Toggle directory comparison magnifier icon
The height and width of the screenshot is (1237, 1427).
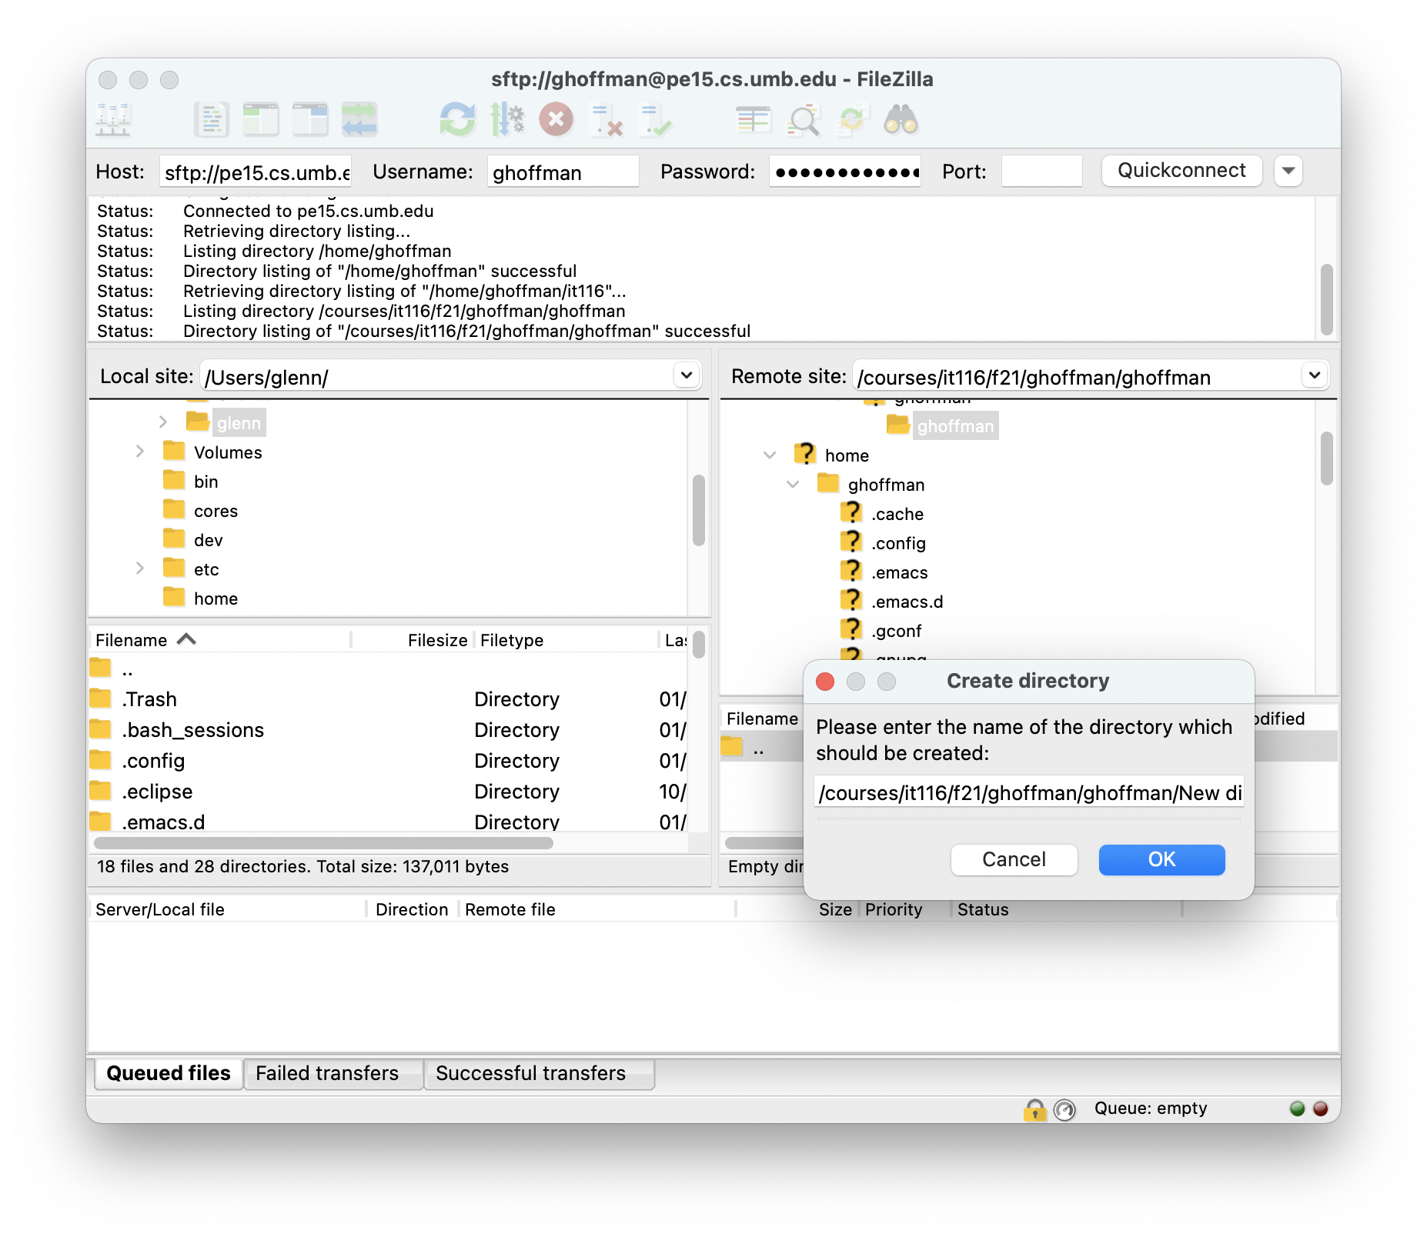pyautogui.click(x=803, y=120)
